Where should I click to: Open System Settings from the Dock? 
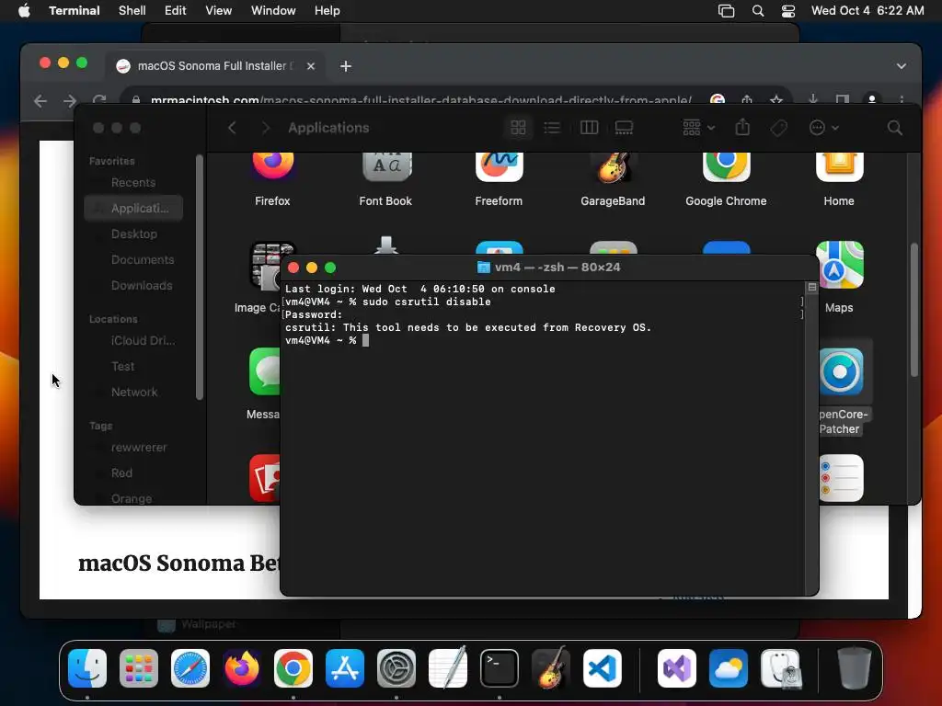coord(396,668)
